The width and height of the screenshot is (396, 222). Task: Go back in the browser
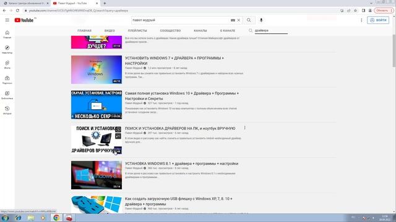point(4,10)
